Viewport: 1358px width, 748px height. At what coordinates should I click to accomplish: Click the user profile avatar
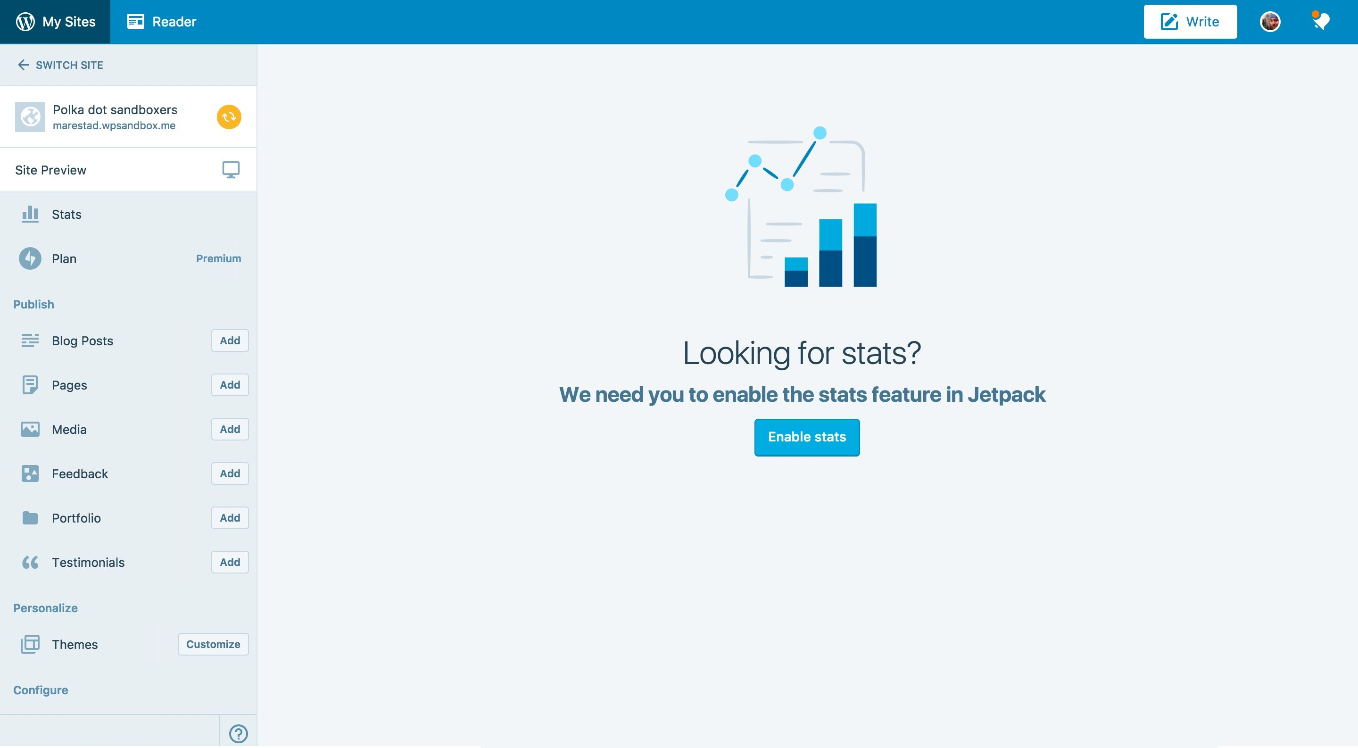click(x=1269, y=22)
